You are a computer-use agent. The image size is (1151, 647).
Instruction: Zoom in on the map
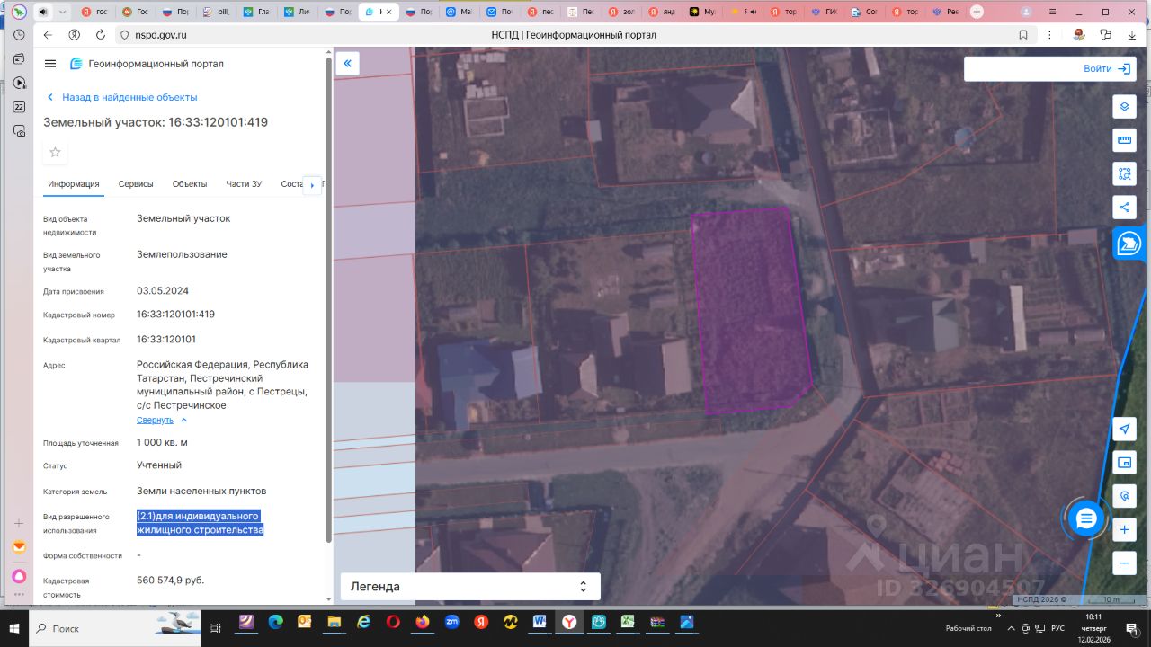[1124, 530]
